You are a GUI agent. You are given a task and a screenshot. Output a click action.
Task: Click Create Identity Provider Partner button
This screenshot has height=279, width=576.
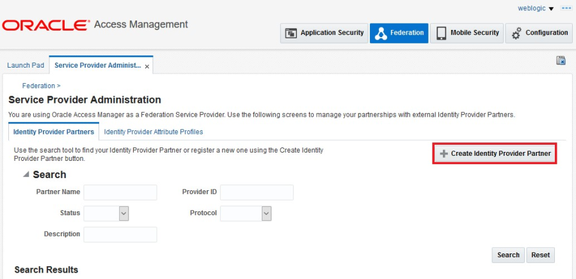coord(495,154)
